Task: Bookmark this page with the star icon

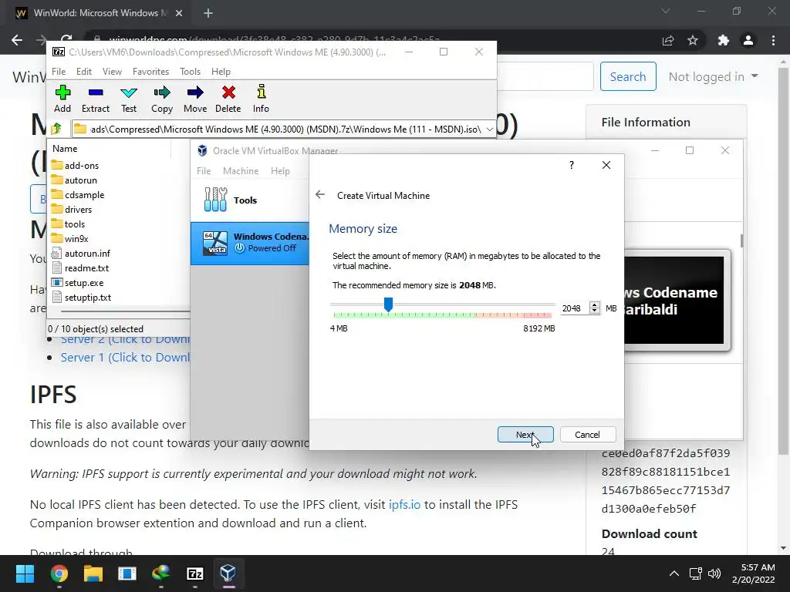Action: 693,40
